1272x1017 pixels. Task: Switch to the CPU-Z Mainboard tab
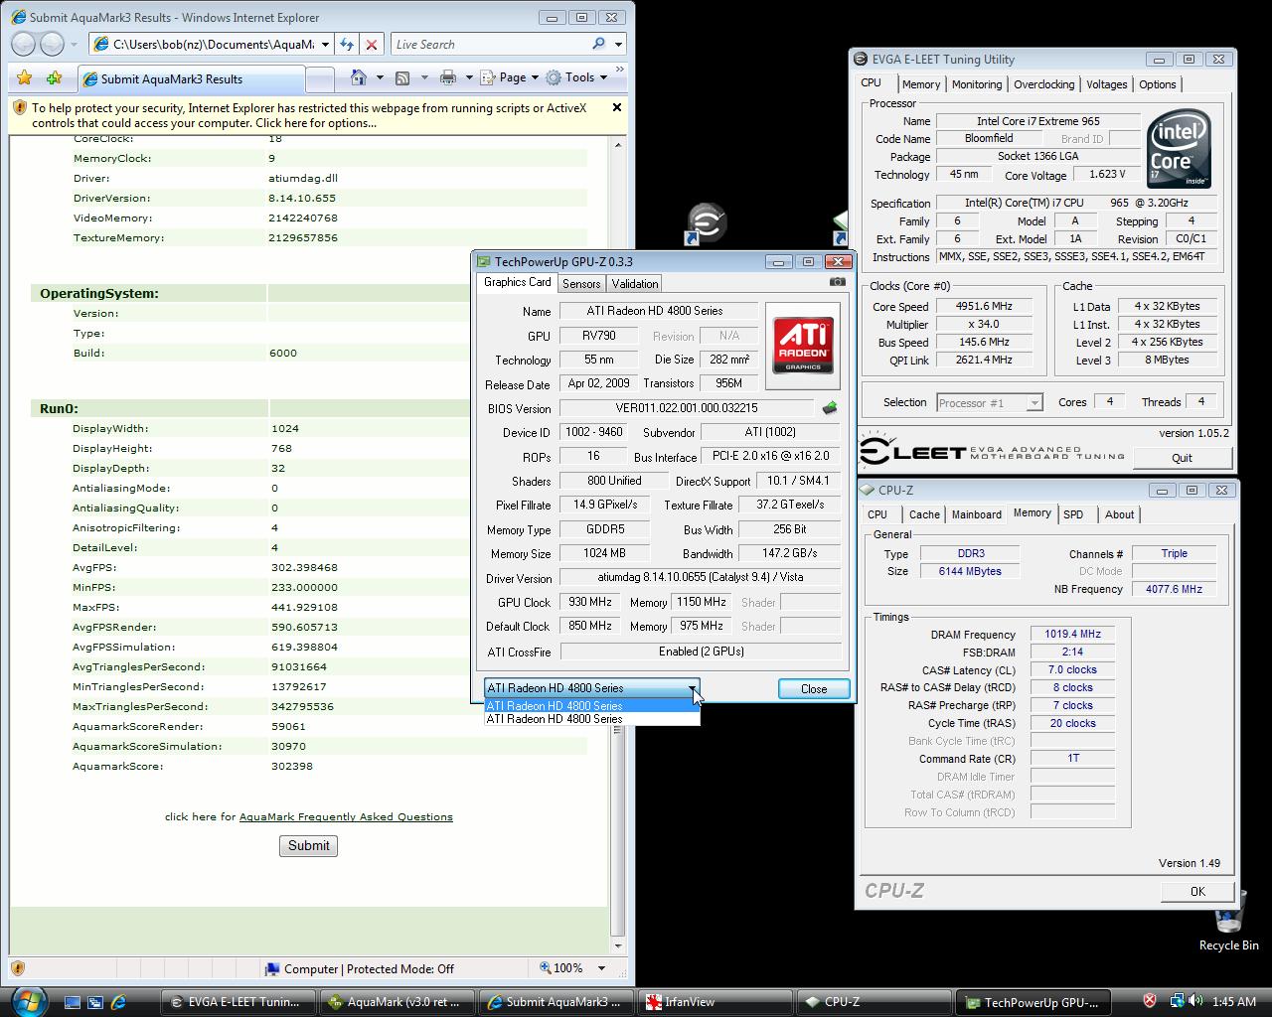point(977,514)
